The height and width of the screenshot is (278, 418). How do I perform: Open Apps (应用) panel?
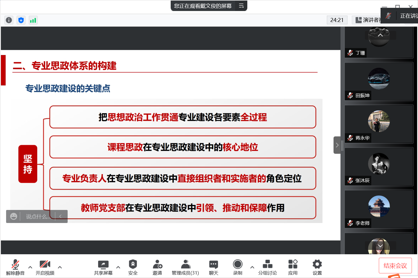[x=293, y=267]
